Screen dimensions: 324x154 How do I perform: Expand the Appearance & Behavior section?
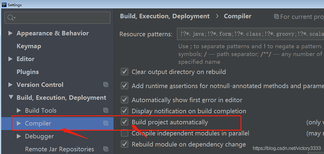10,33
